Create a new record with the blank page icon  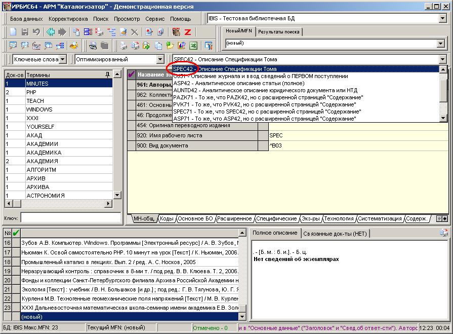(x=14, y=32)
